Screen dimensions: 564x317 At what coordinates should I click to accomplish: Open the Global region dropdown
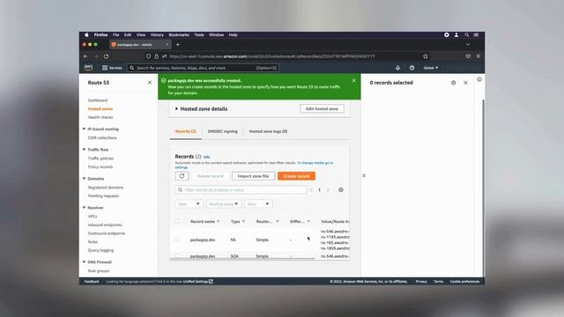(431, 68)
